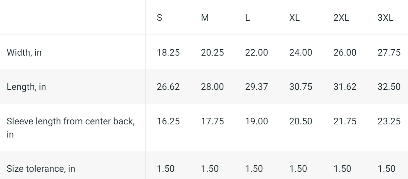Select the sleeve length value 21.75 for 2XL
408x179 pixels.
click(345, 121)
